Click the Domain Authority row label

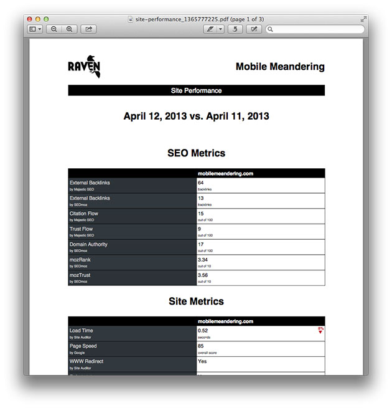coord(132,247)
